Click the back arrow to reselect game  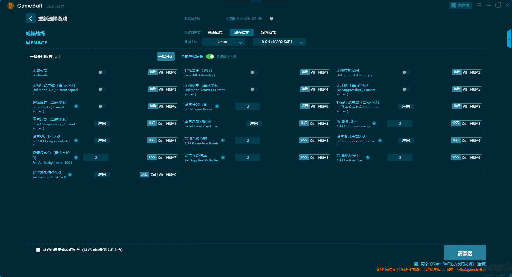tap(30, 18)
